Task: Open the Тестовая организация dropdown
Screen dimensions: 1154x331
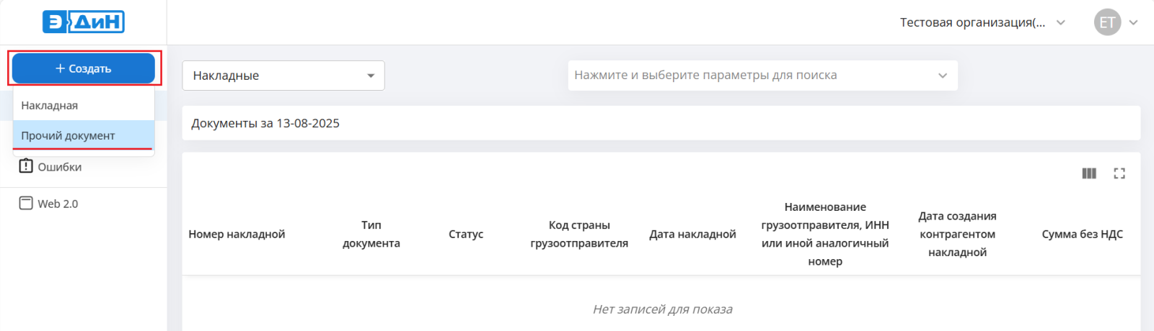Action: pyautogui.click(x=982, y=22)
